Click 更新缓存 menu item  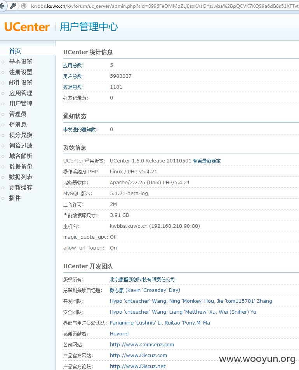(x=21, y=188)
